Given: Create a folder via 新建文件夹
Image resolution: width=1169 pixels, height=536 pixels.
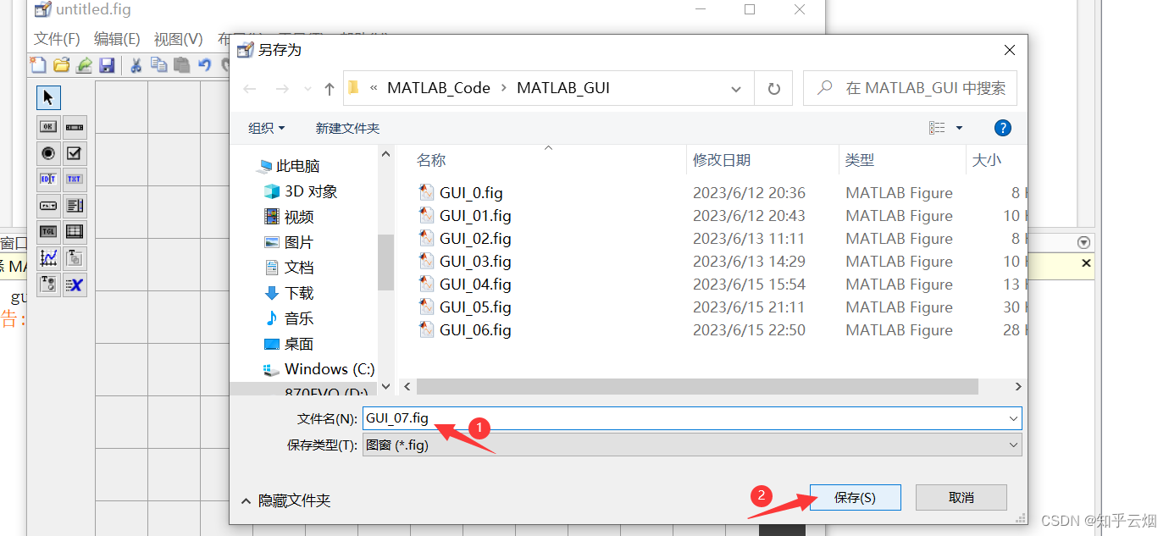Looking at the screenshot, I should pos(347,127).
